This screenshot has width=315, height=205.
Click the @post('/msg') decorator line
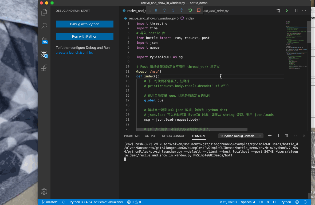click(149, 72)
